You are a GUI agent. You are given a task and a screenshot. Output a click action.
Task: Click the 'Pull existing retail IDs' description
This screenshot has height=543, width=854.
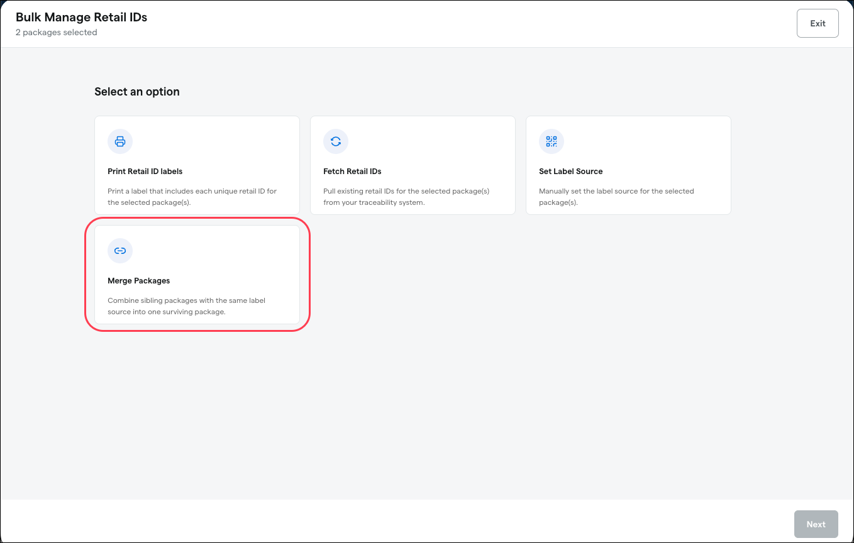pyautogui.click(x=406, y=197)
